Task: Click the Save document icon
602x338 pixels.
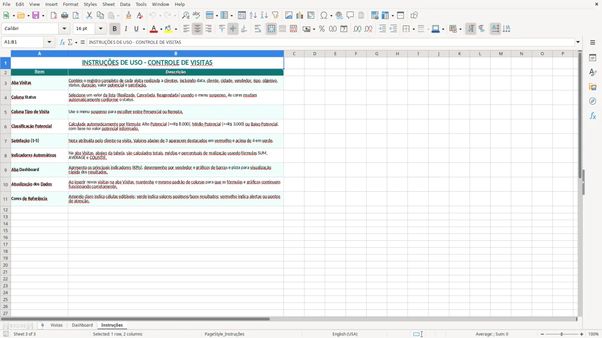Action: click(x=36, y=16)
